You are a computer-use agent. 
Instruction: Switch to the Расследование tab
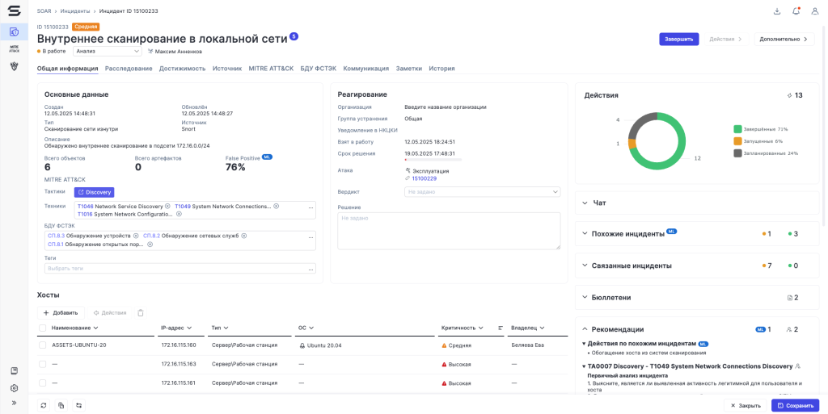[x=129, y=69]
